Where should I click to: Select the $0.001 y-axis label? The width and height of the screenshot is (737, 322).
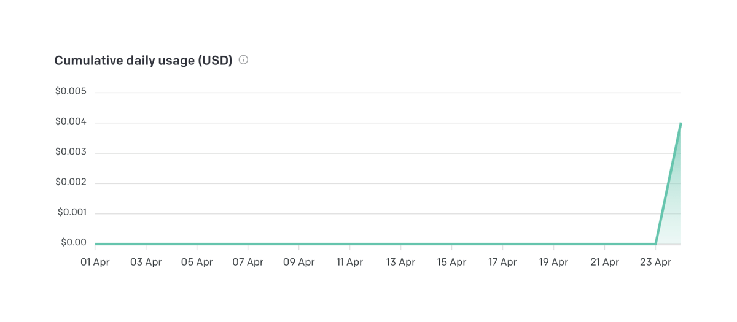tap(72, 212)
